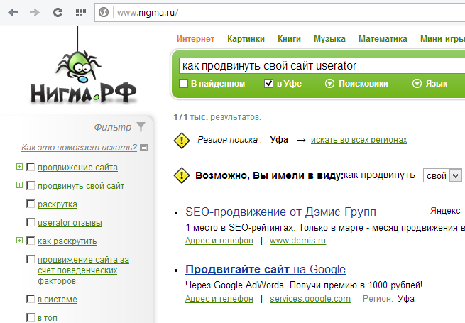
Task: Open the browser apps grid icon
Action: pyautogui.click(x=80, y=12)
